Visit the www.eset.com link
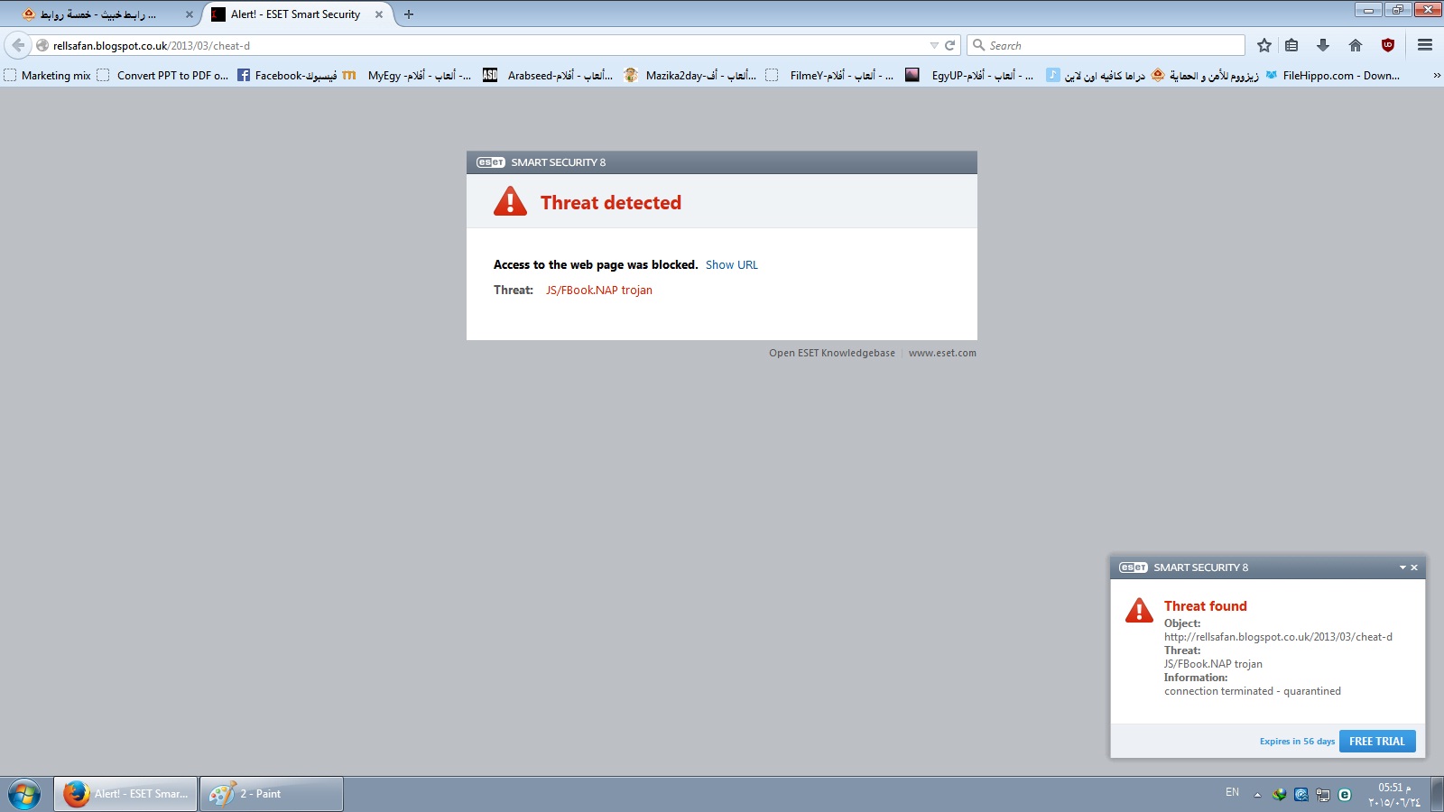The width and height of the screenshot is (1444, 812). [942, 354]
